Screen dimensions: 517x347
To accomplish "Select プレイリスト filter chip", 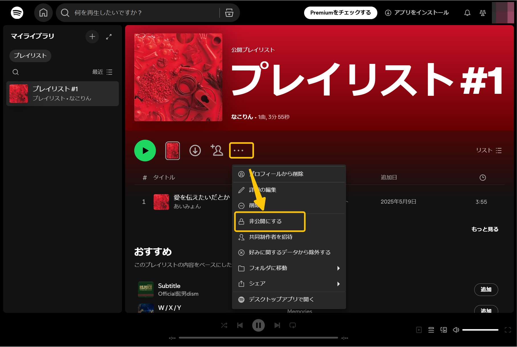I will 30,56.
